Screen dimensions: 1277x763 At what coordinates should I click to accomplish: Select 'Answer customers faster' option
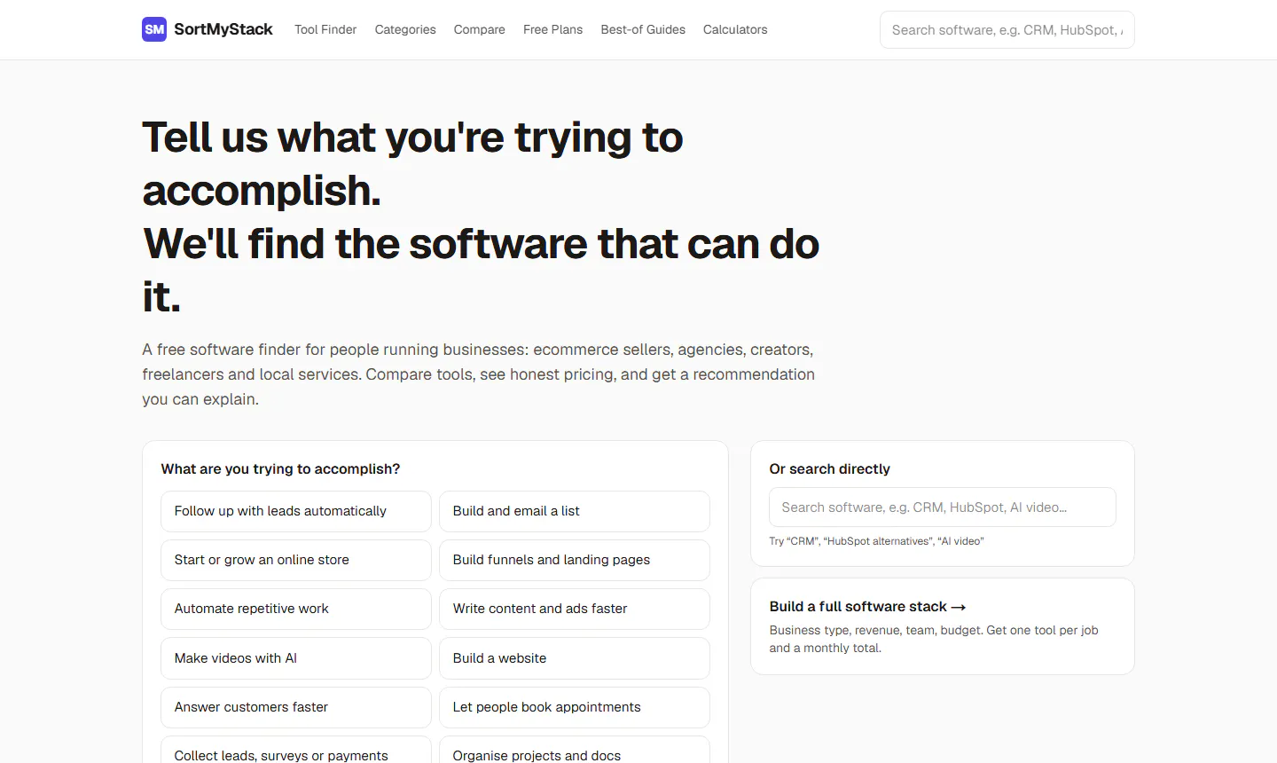(296, 707)
